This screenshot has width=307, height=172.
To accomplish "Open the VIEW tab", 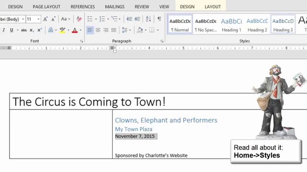I will (x=164, y=7).
